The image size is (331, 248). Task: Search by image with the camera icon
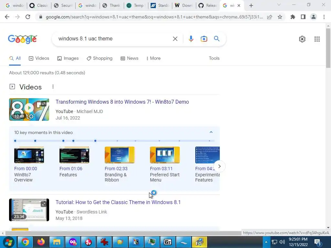pos(204,39)
